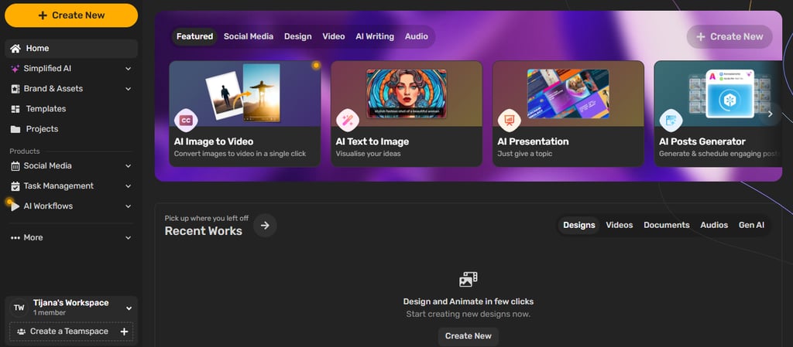793x347 pixels.
Task: Expand the More section chevron
Action: tap(129, 237)
